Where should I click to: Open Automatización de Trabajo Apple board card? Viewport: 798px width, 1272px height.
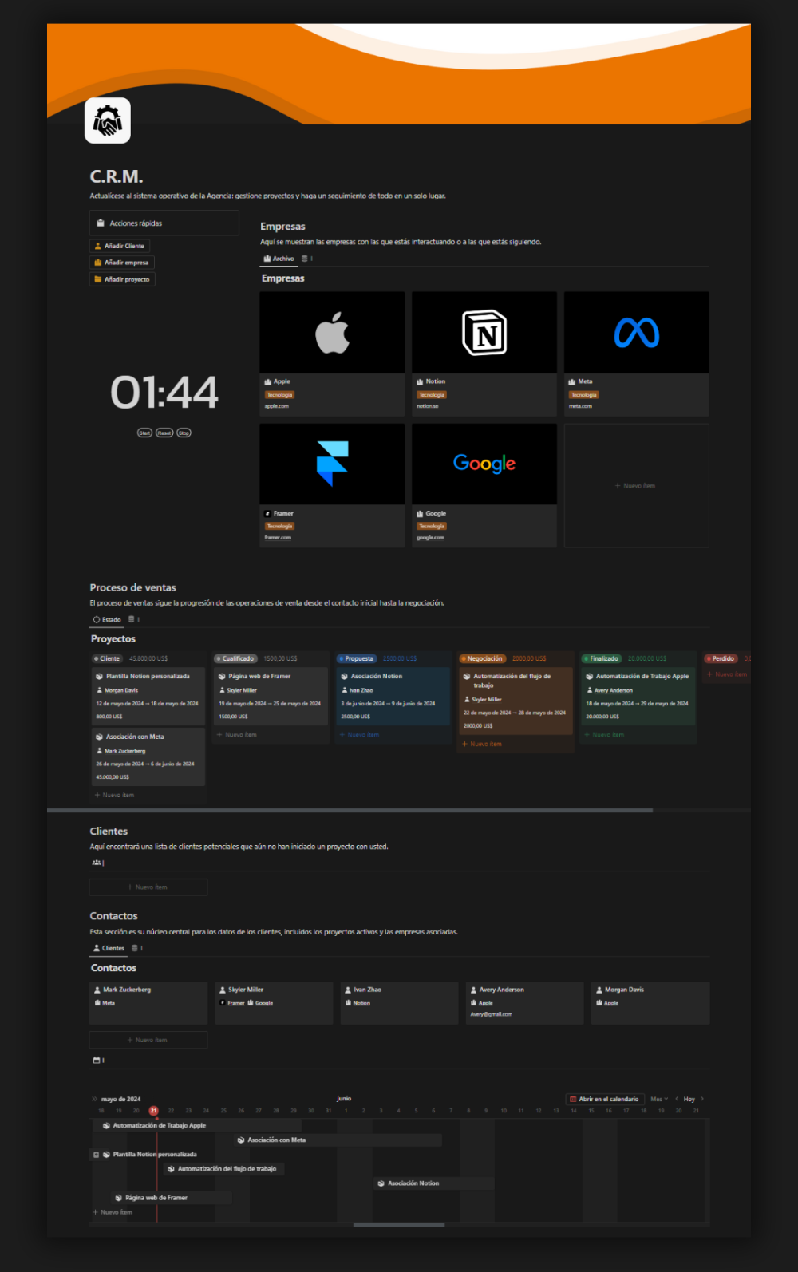[638, 696]
